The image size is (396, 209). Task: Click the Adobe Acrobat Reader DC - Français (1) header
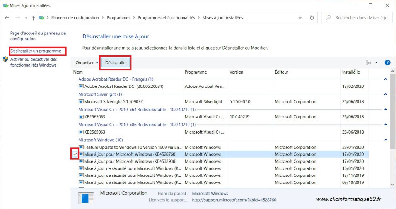(x=116, y=79)
